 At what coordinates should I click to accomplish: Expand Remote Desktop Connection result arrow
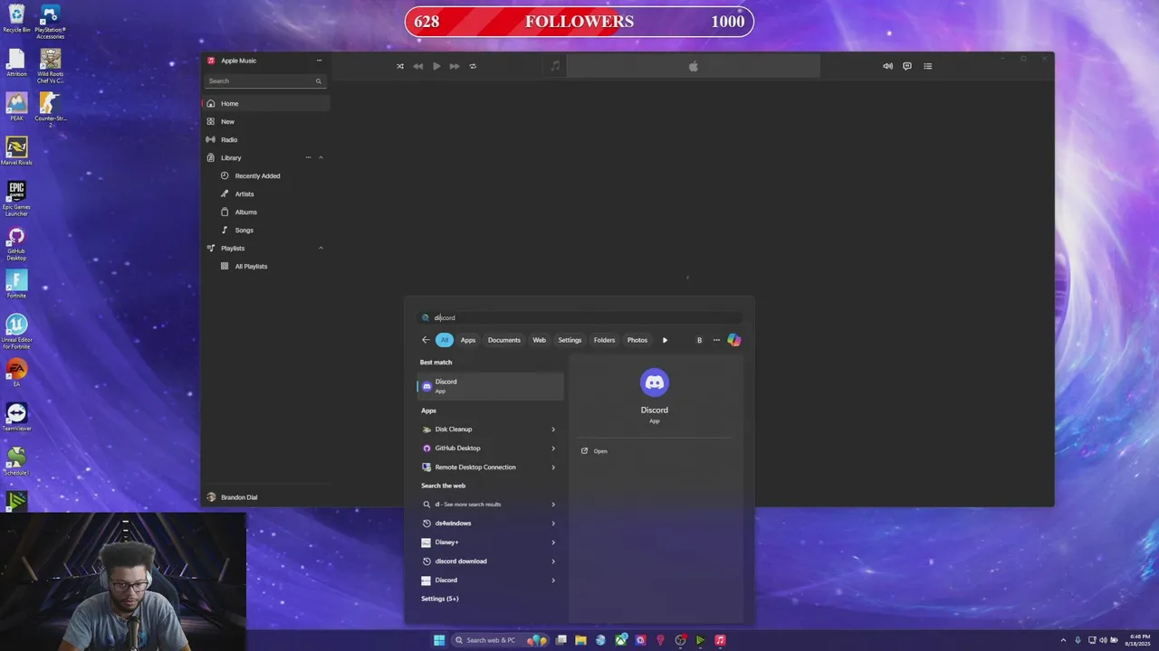pyautogui.click(x=553, y=467)
